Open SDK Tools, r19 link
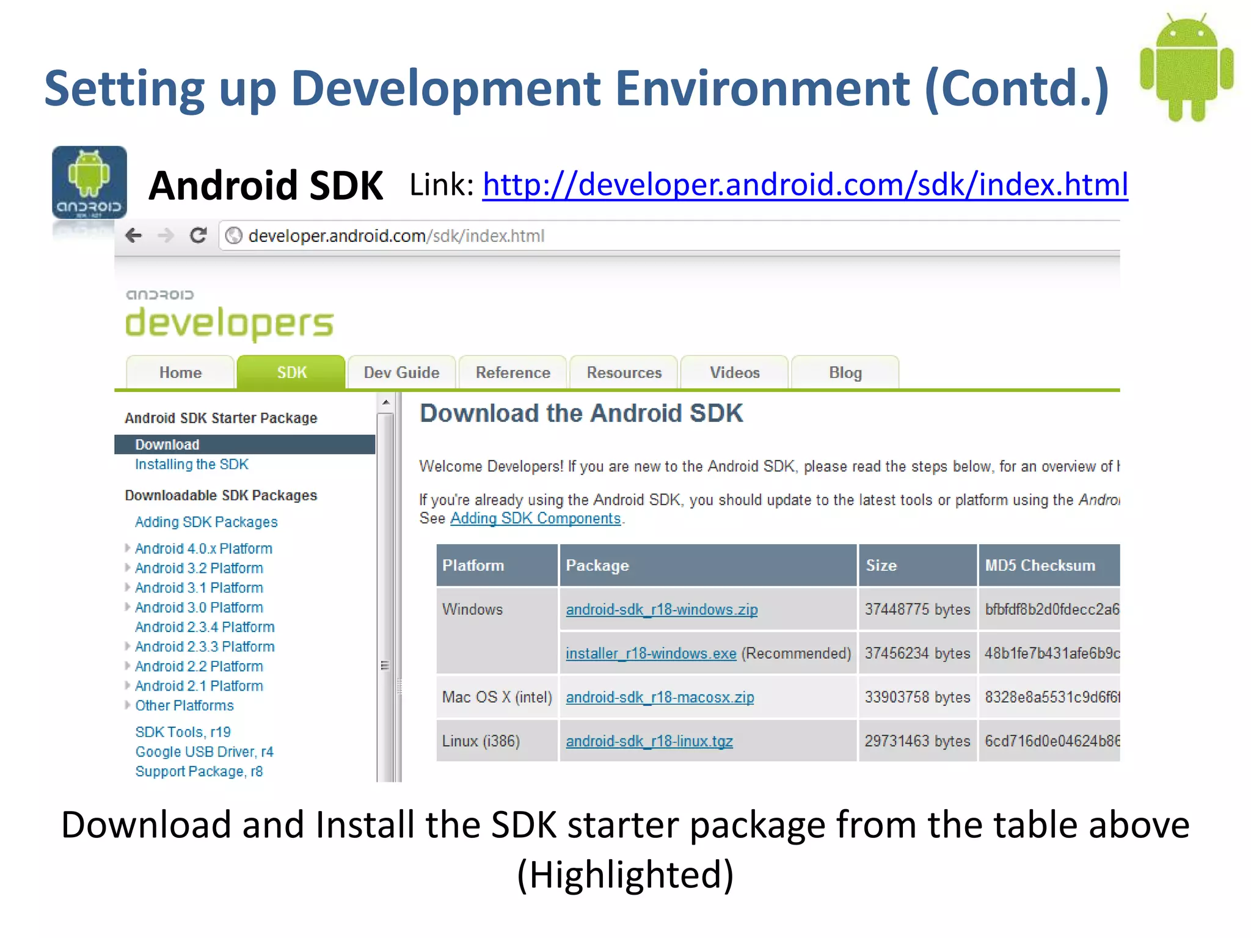Screen dimensions: 1251x938 point(183,732)
